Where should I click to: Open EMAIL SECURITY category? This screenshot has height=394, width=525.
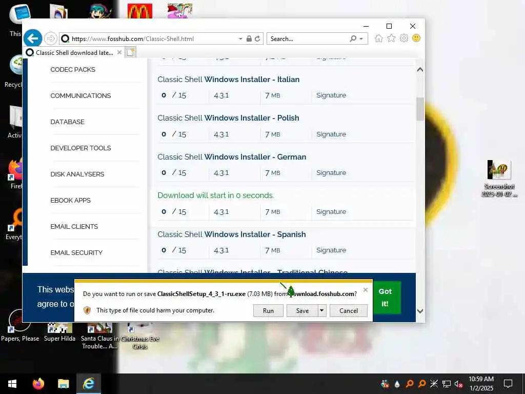76,252
